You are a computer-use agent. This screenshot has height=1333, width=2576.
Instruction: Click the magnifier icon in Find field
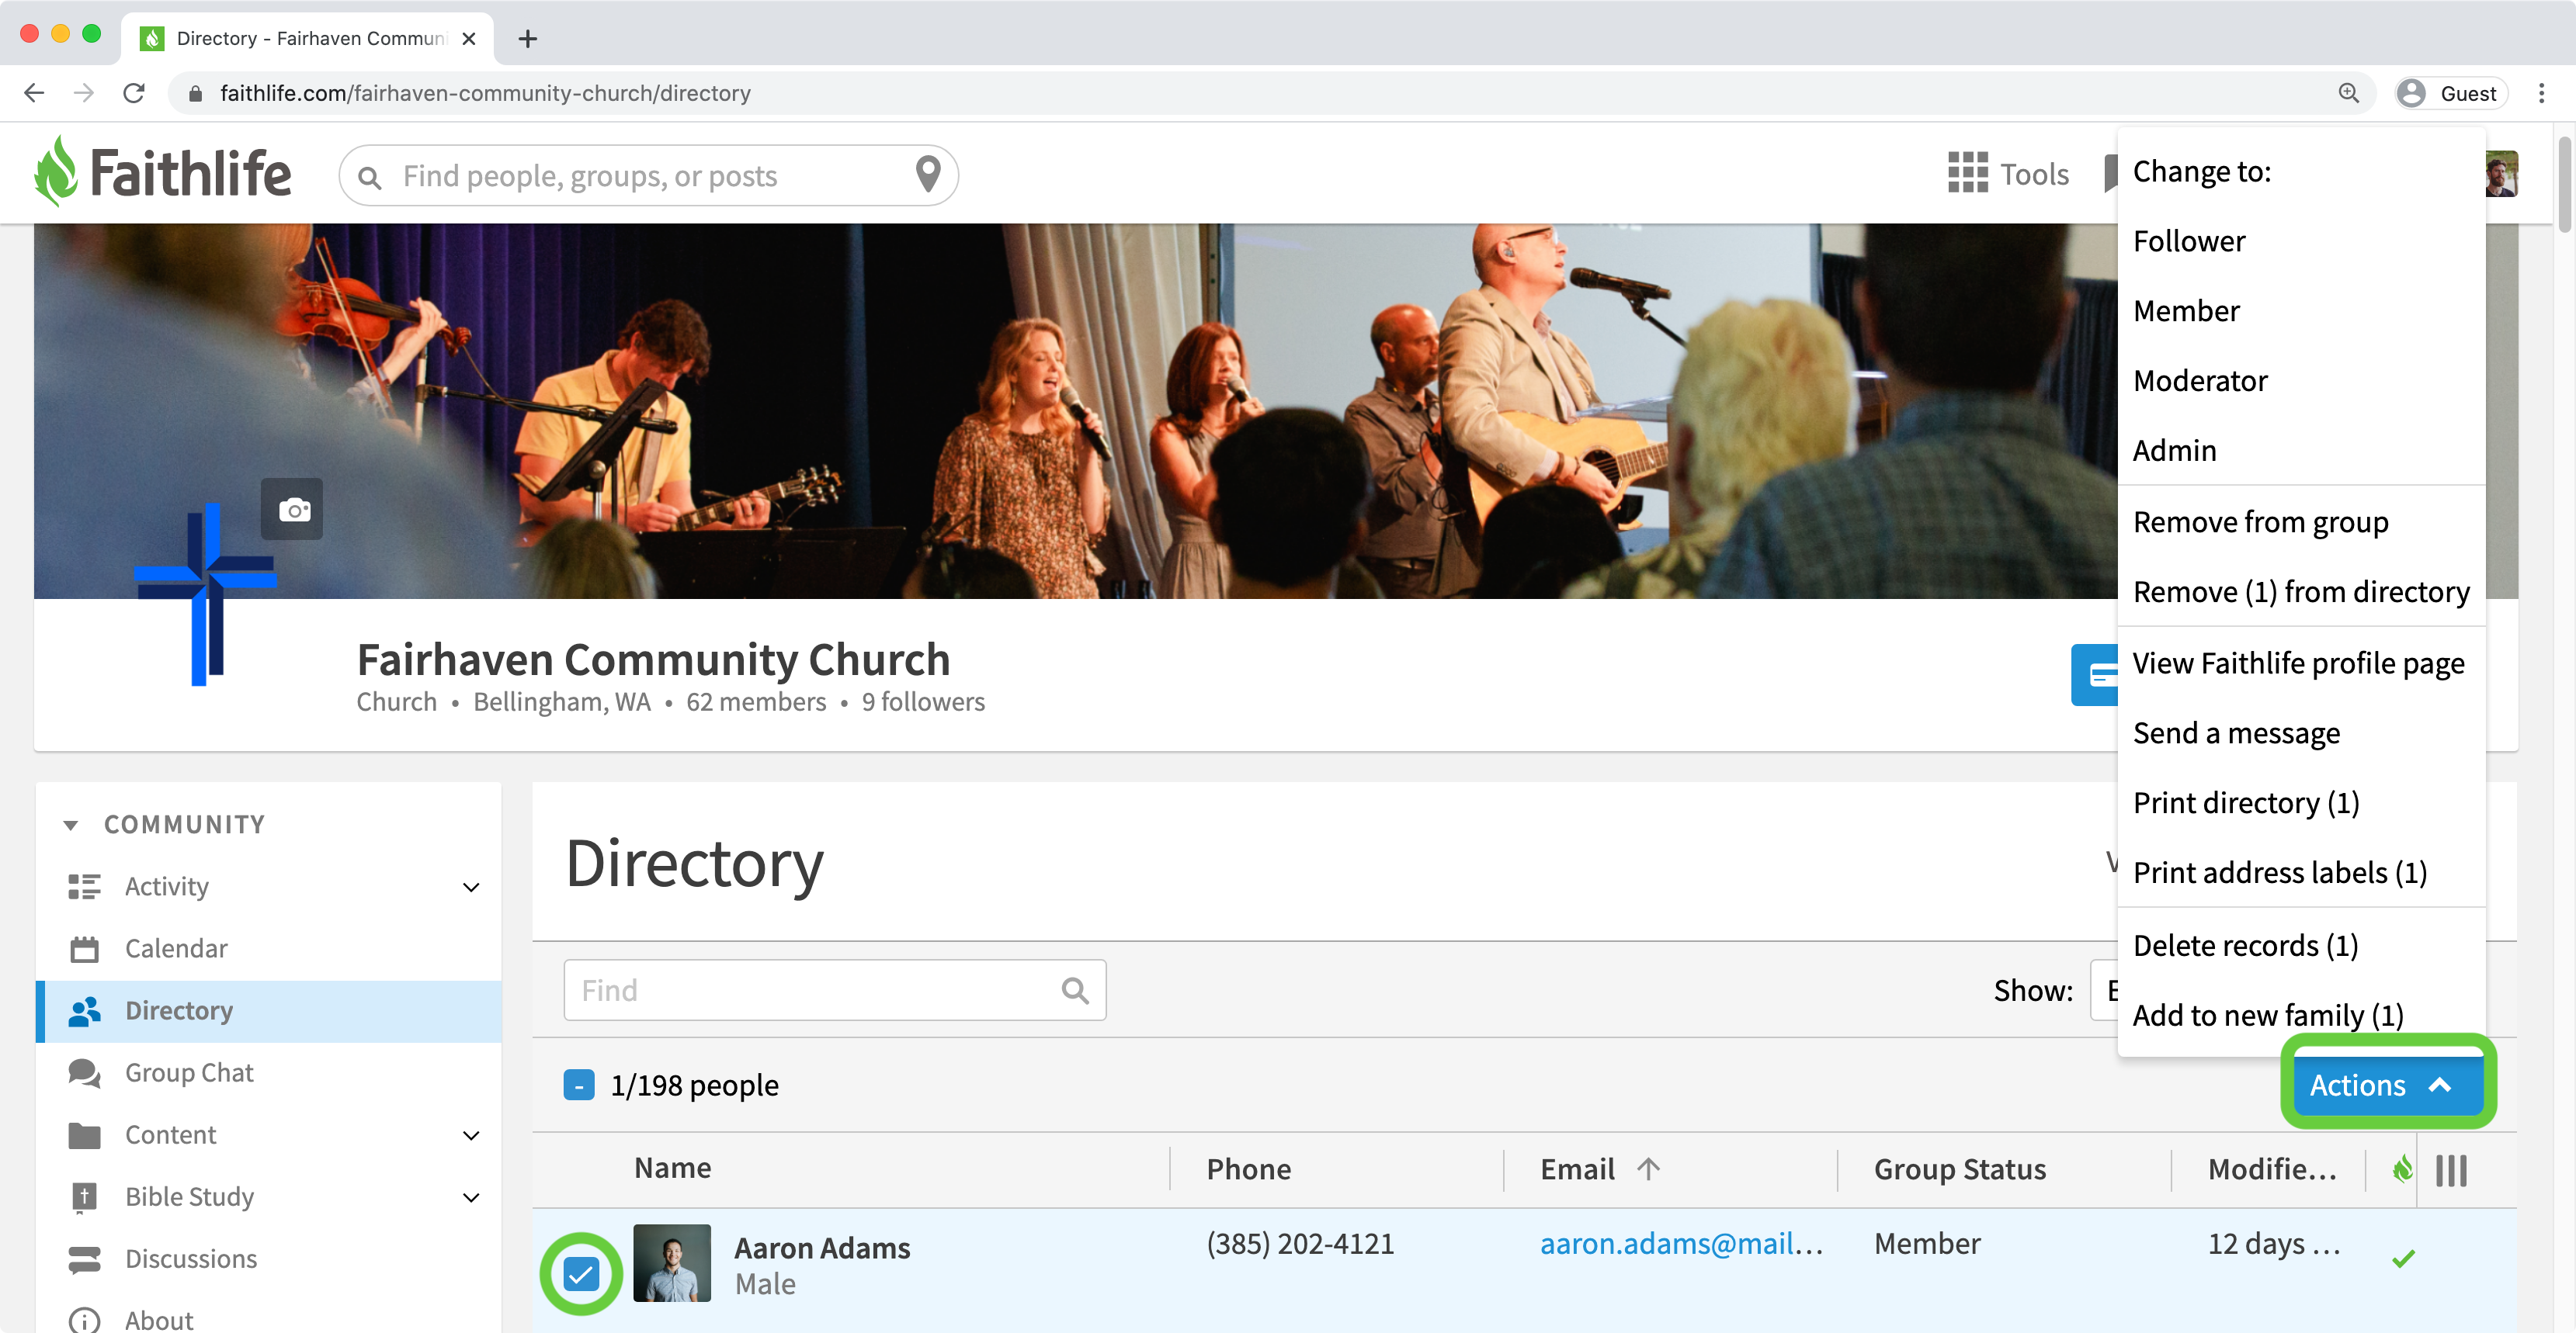[1075, 990]
